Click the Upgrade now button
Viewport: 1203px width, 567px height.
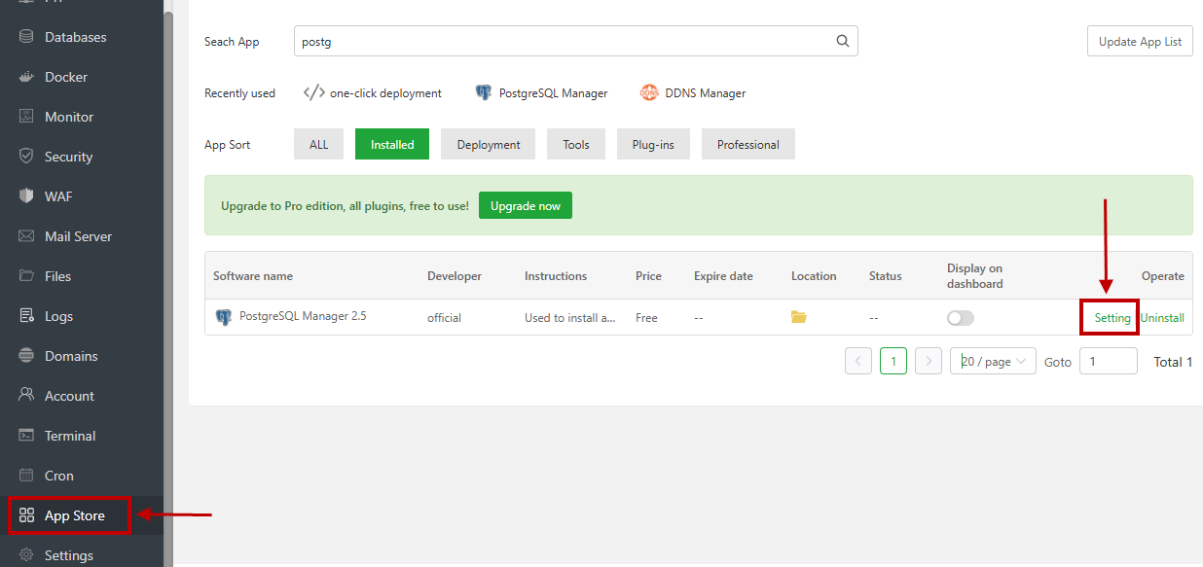[x=526, y=205]
